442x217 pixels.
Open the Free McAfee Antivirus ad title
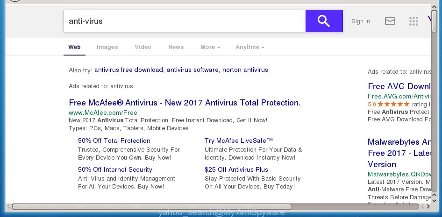185,103
